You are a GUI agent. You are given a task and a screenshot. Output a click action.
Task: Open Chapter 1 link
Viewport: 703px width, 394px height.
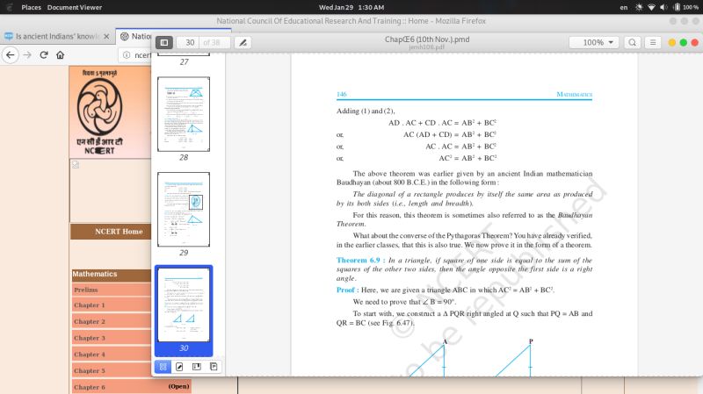[90, 304]
